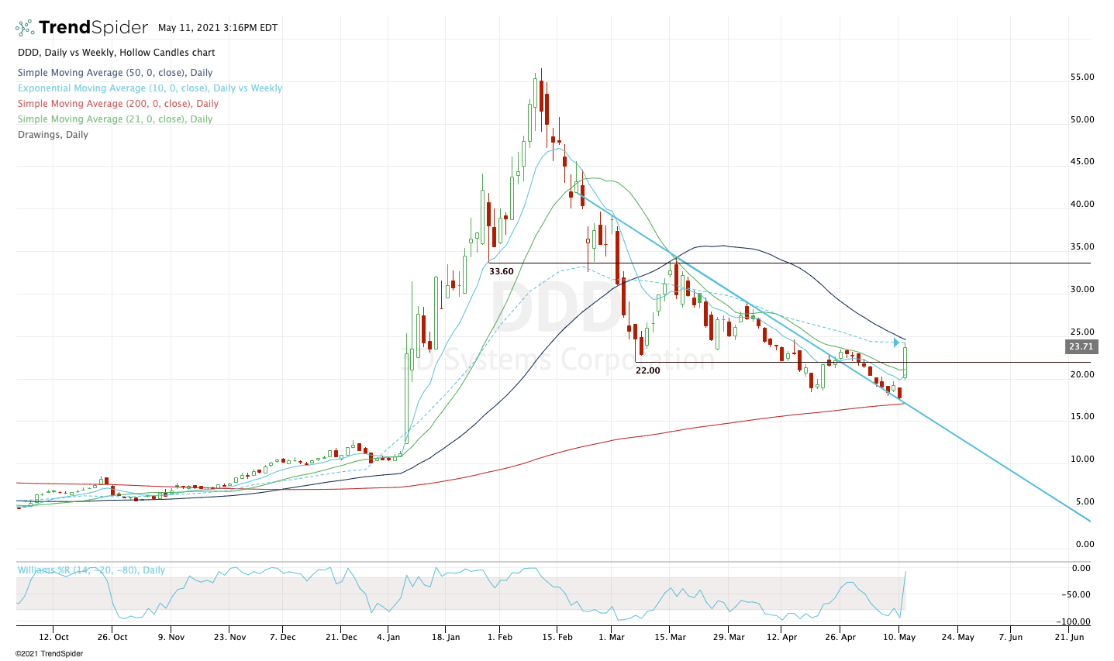Click the 55.00 price axis label
This screenshot has width=1114, height=661.
click(x=1081, y=77)
